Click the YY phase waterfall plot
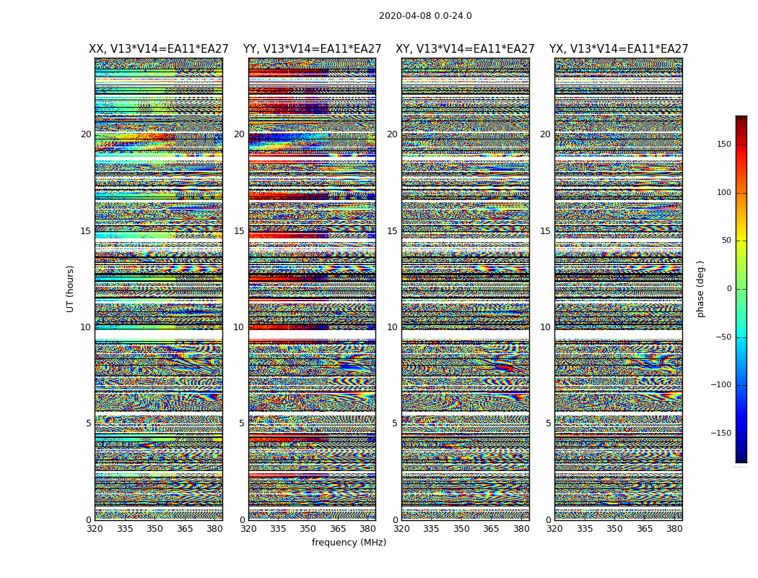 click(x=313, y=289)
